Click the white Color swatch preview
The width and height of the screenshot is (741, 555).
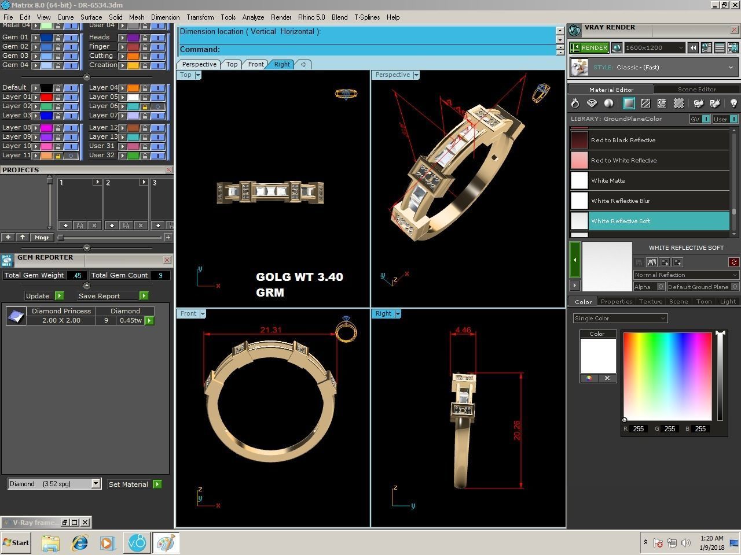pyautogui.click(x=598, y=356)
